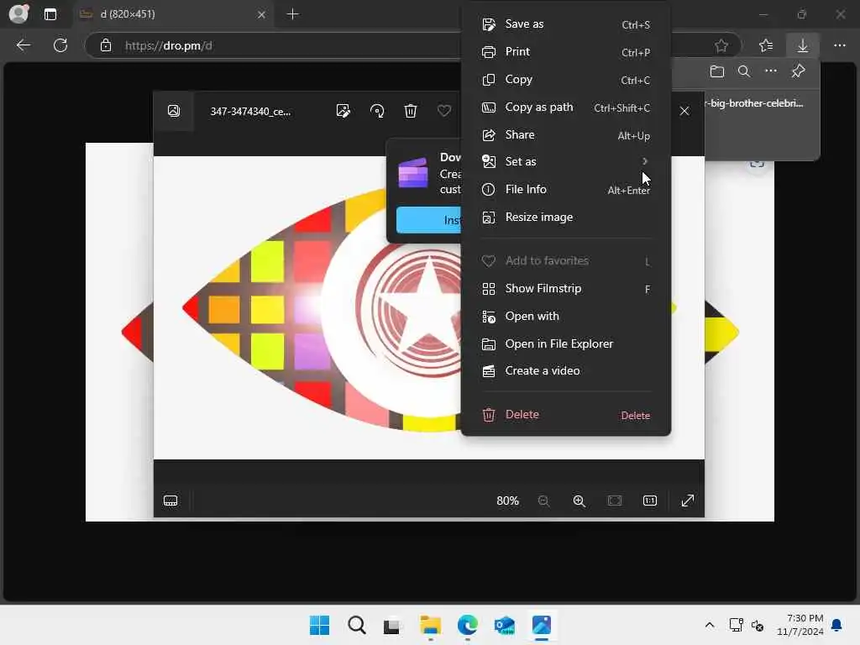
Task: Choose Open in File Explorer
Action: (565, 343)
